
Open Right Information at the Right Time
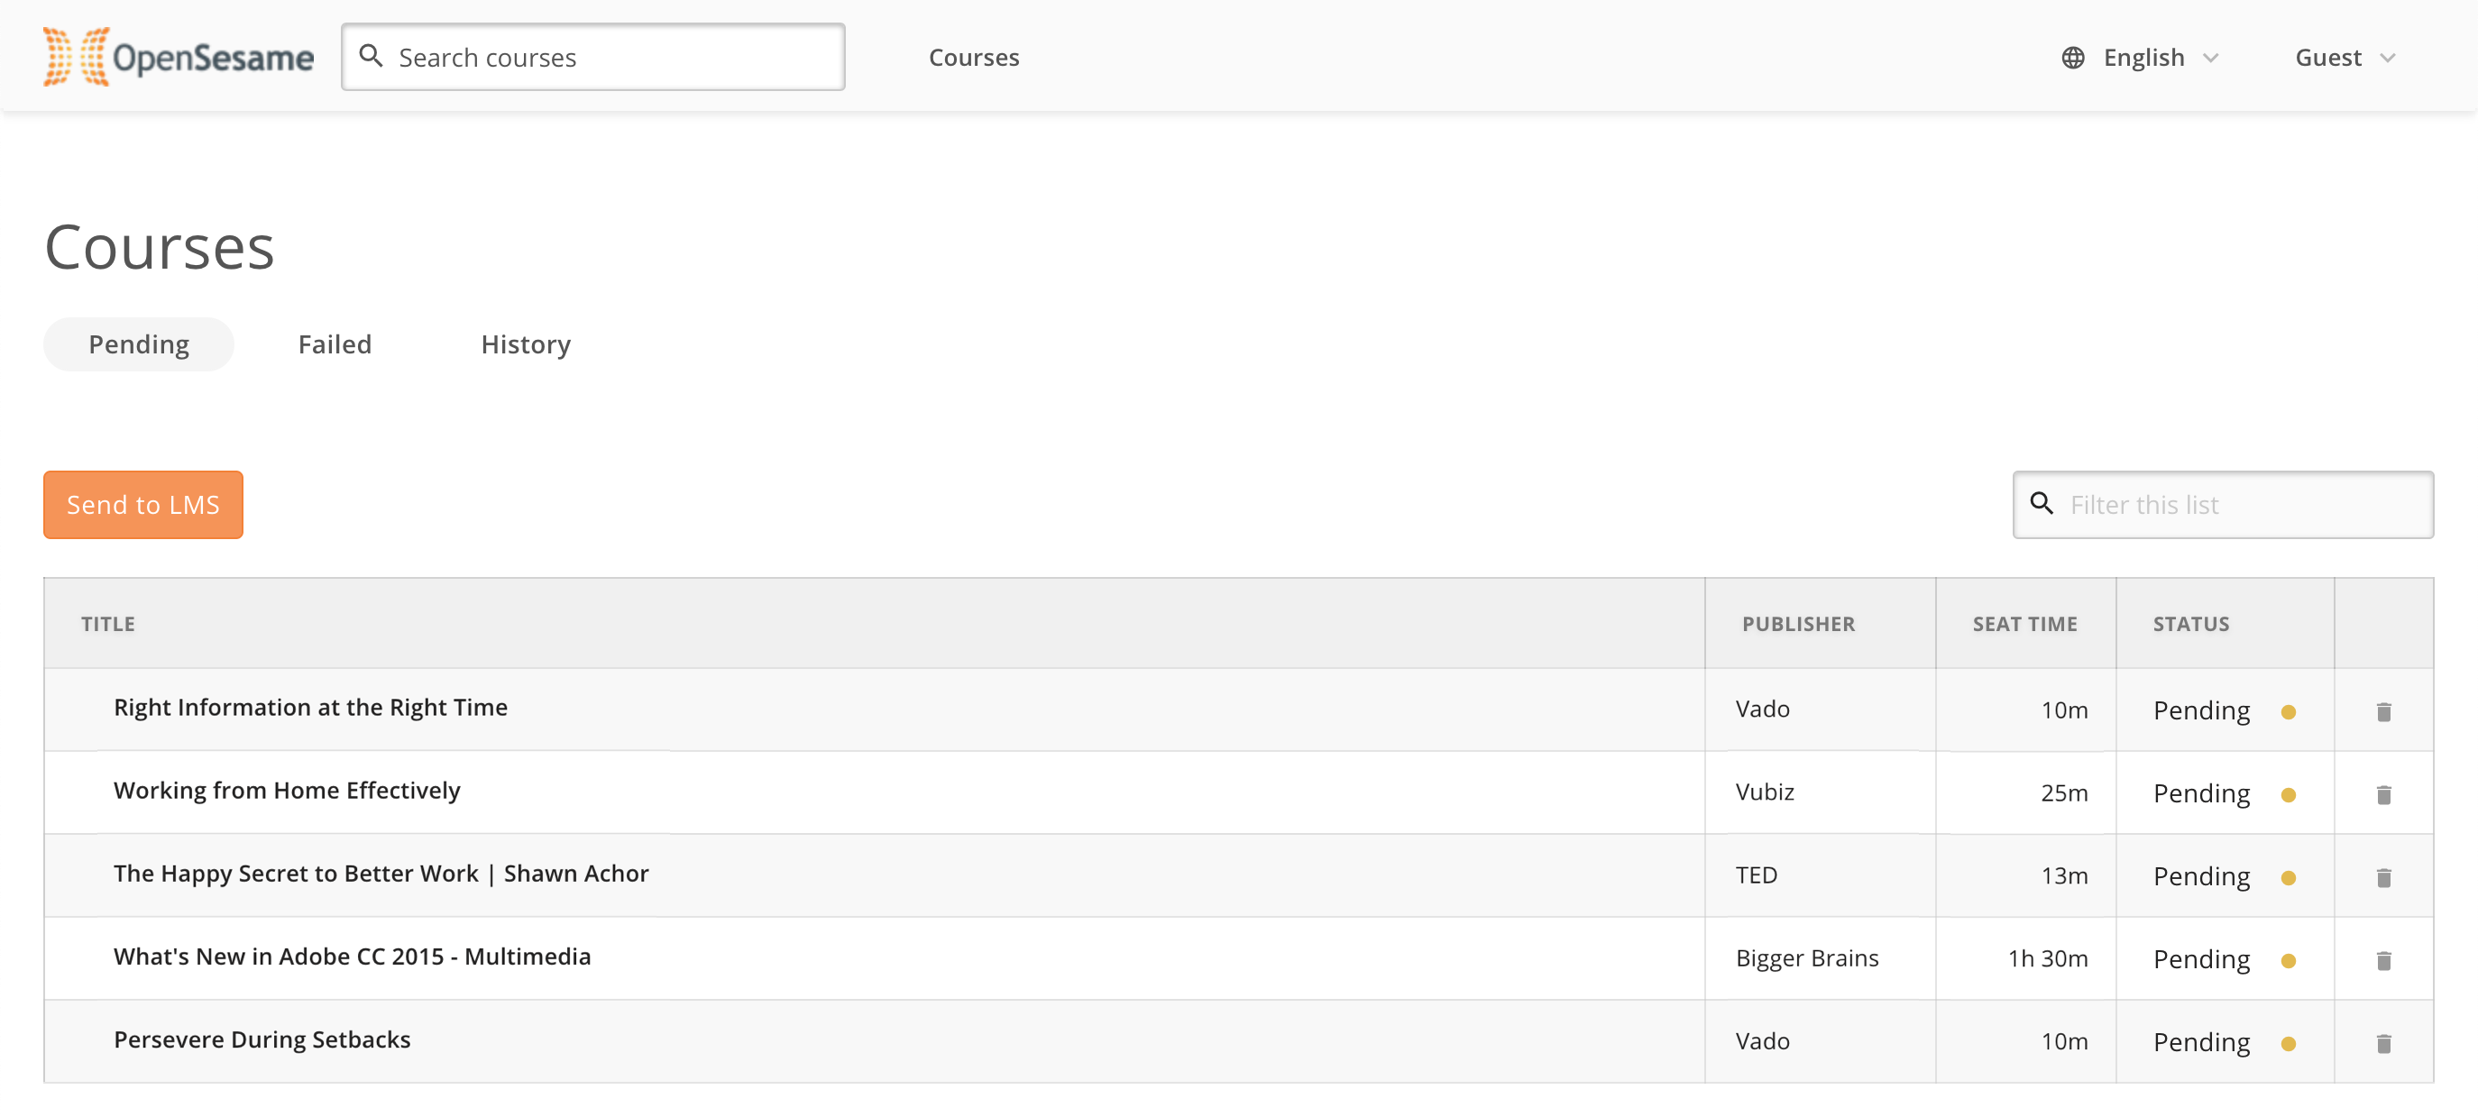pos(310,707)
